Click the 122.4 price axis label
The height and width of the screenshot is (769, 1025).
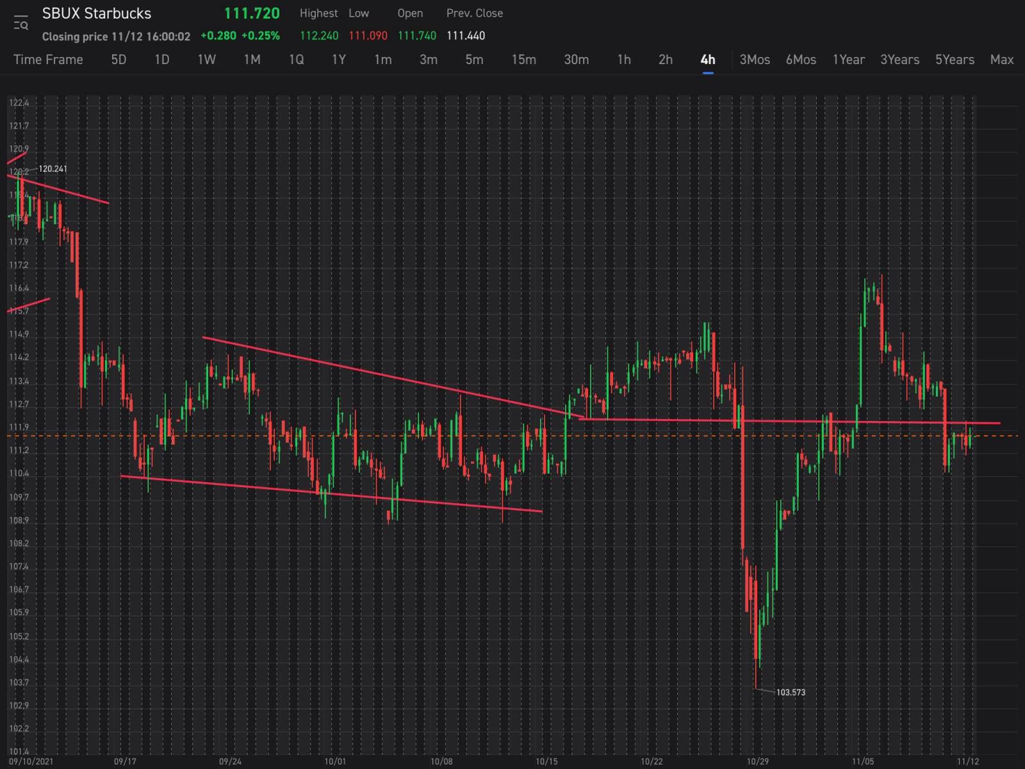pyautogui.click(x=19, y=103)
